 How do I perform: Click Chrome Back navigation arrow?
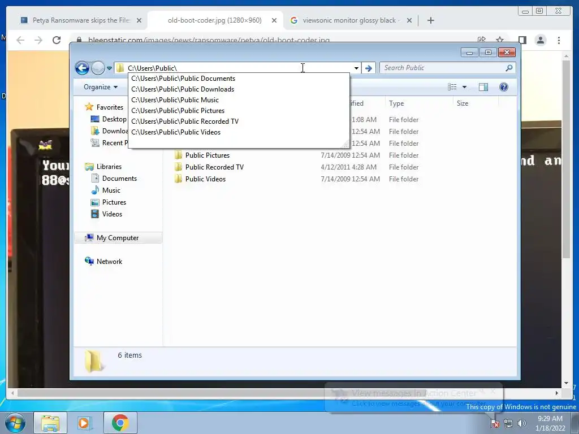(20, 40)
